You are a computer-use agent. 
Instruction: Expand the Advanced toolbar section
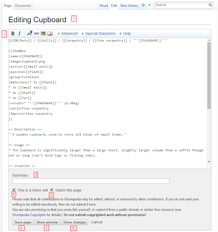click(68, 34)
